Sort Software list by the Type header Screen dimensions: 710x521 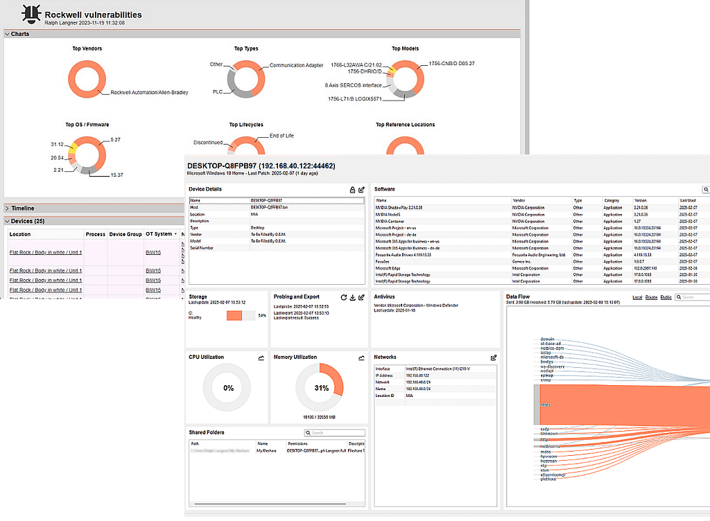(578, 200)
